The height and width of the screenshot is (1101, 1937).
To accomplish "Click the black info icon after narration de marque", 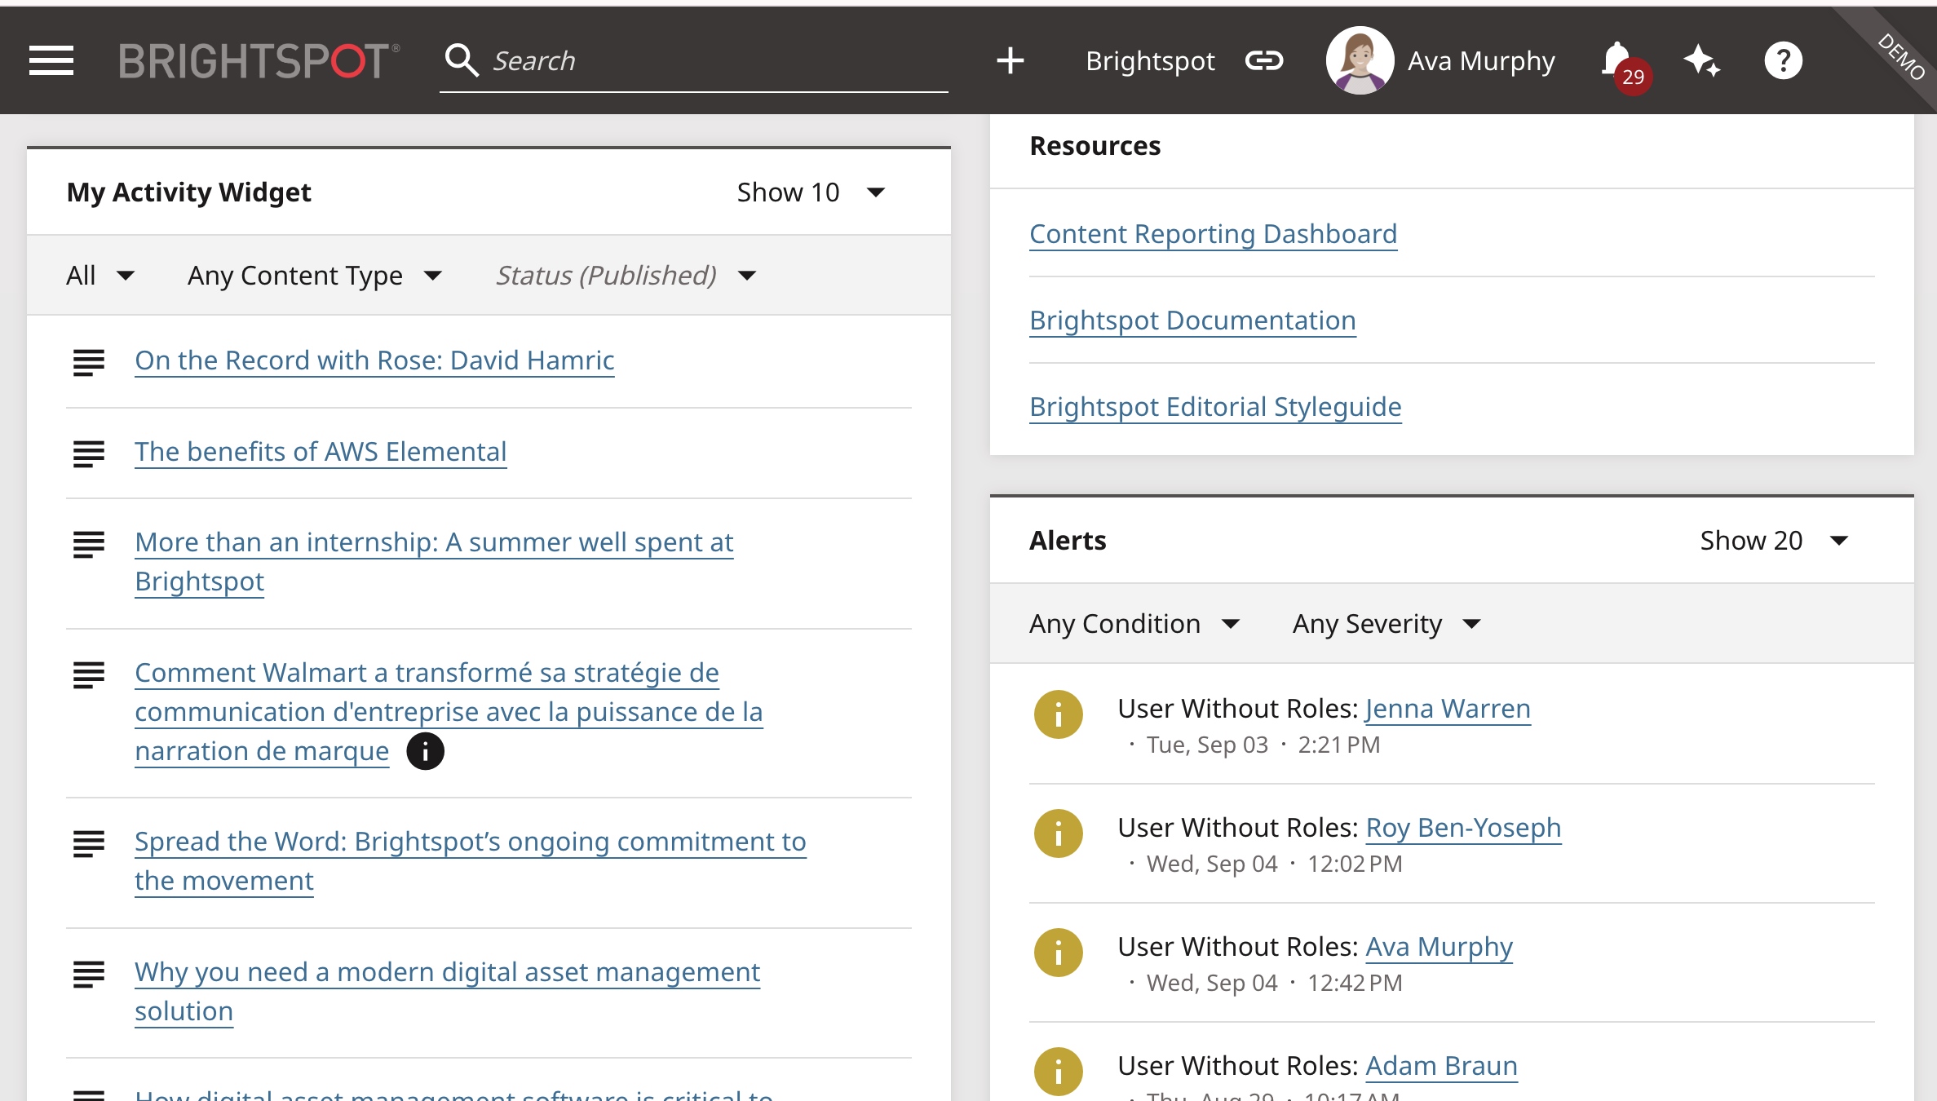I will click(425, 751).
